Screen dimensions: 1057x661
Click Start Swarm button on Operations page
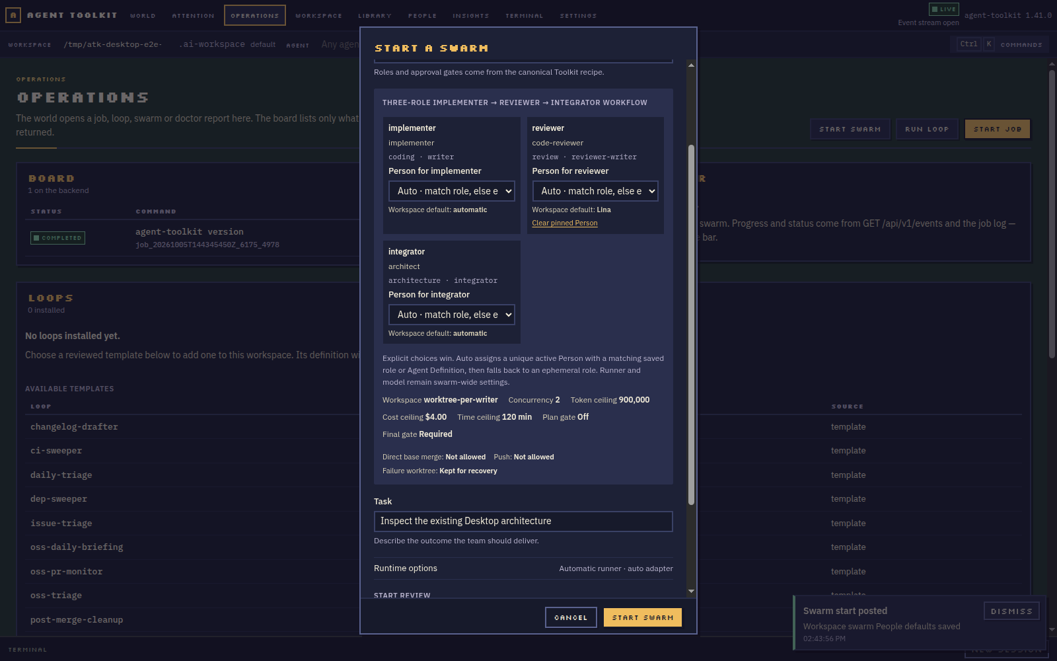850,129
